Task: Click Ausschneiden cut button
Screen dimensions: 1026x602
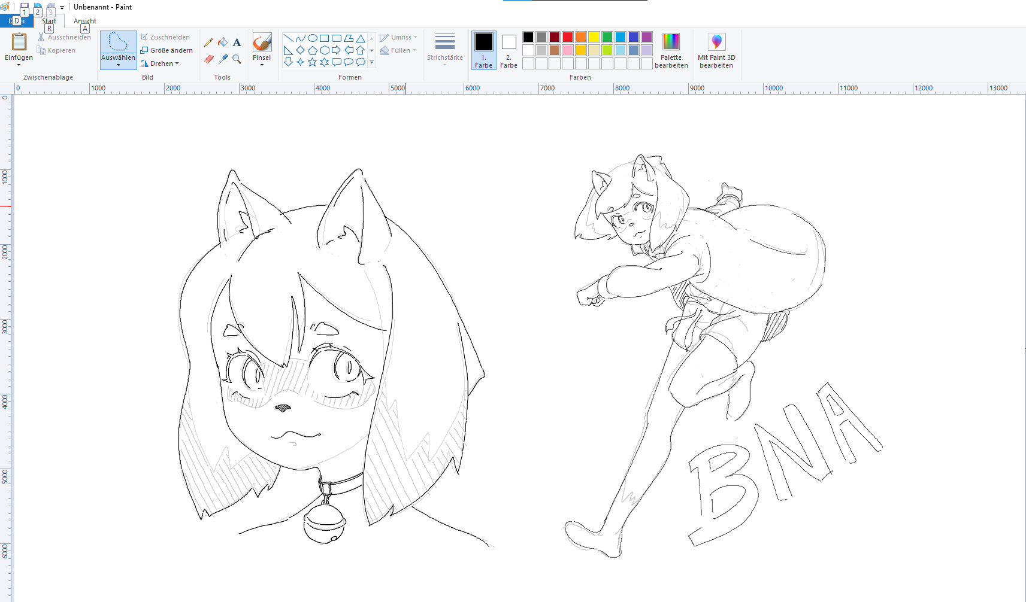Action: click(x=64, y=37)
